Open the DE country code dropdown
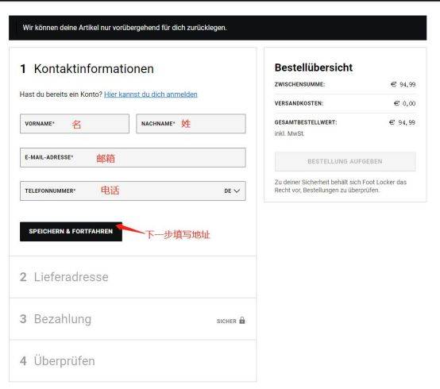Image resolution: width=440 pixels, height=389 pixels. (232, 191)
